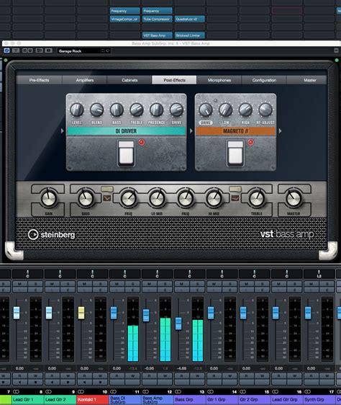The width and height of the screenshot is (341, 405).
Task: Click the Magneto II effect name label
Action: tap(235, 131)
